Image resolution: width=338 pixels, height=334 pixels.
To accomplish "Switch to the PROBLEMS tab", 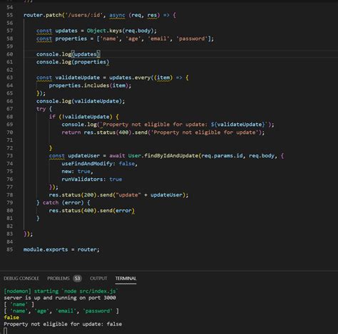I will [x=58, y=278].
